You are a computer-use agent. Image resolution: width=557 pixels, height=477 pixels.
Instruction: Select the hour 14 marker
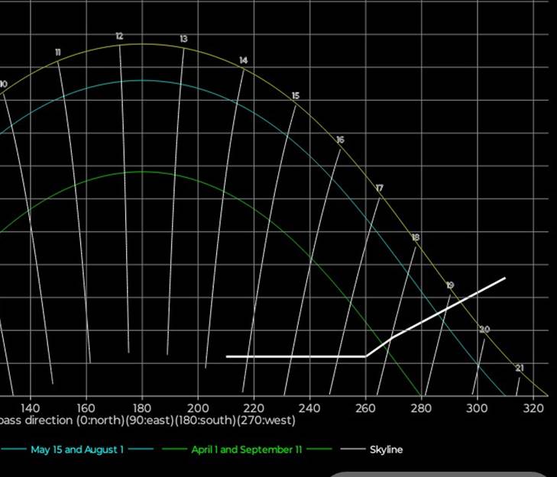243,61
